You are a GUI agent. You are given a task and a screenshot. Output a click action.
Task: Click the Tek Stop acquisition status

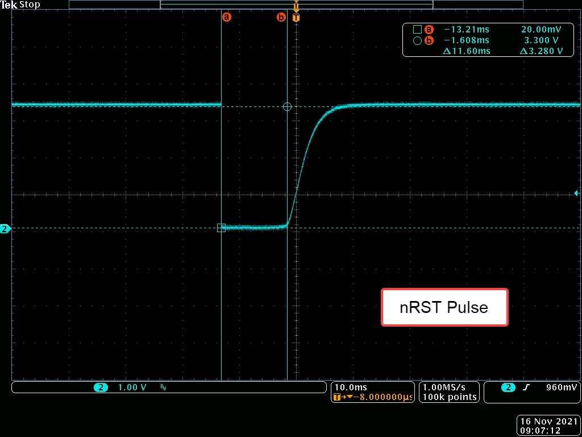point(20,5)
